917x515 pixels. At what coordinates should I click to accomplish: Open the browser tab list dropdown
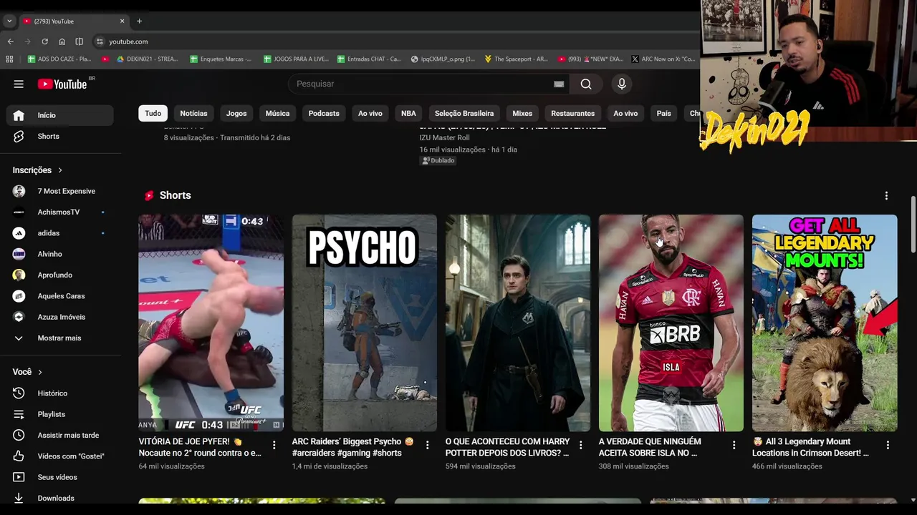tap(9, 21)
